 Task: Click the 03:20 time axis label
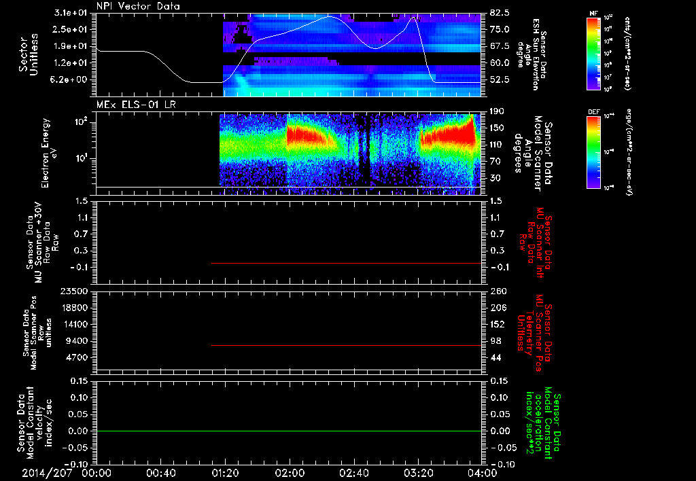pos(418,473)
